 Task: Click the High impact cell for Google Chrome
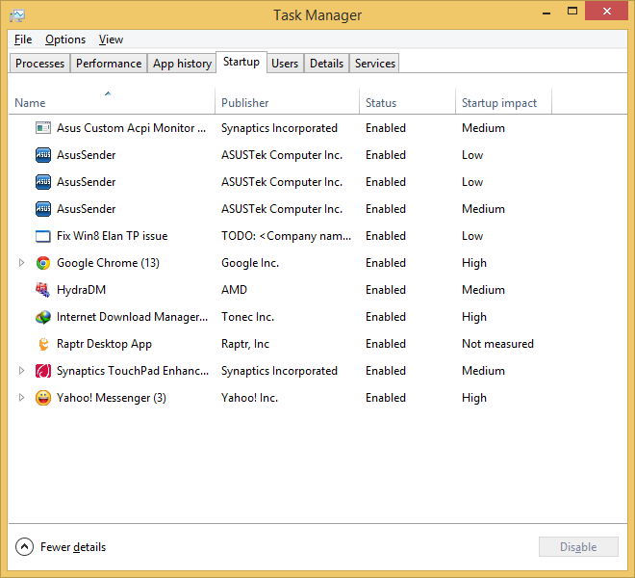474,263
